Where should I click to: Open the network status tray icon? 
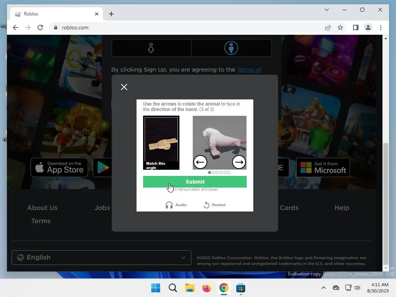point(348,288)
